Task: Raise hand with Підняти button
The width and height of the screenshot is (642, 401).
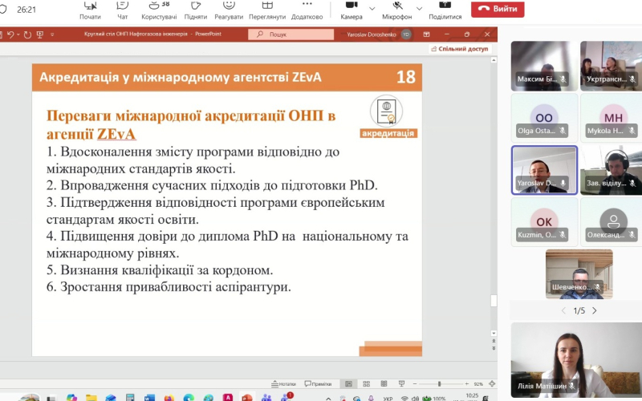Action: click(196, 10)
